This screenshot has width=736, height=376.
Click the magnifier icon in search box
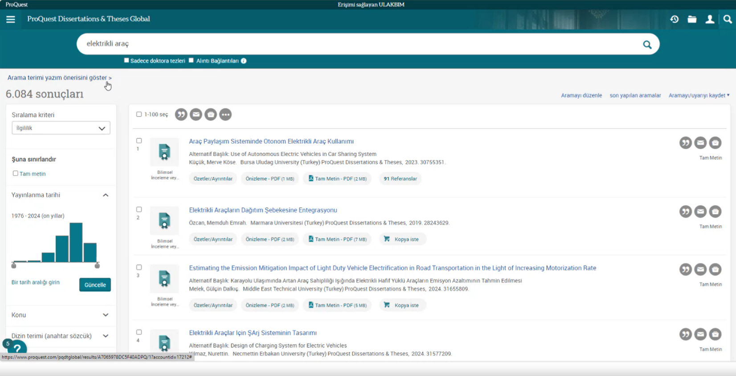(647, 45)
